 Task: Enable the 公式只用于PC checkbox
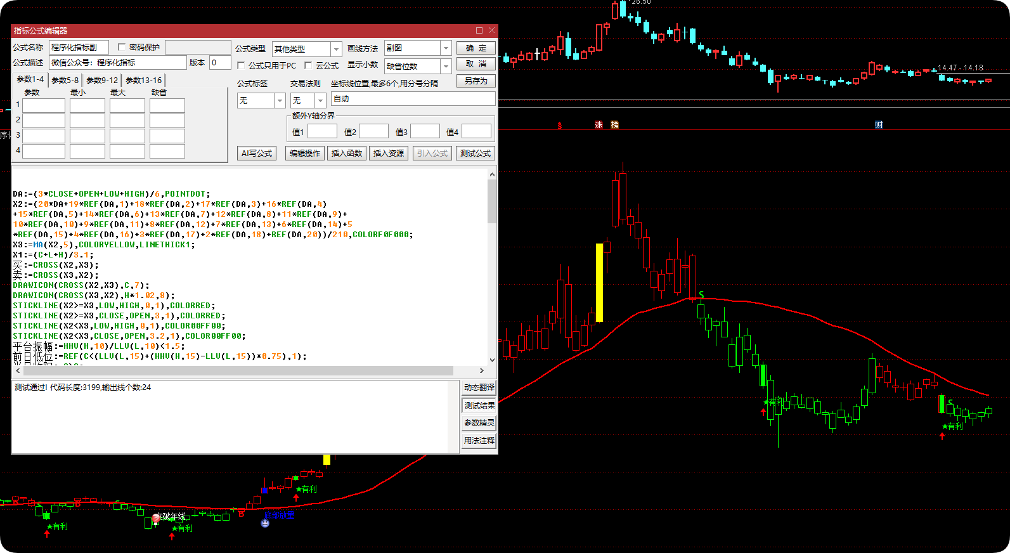241,65
